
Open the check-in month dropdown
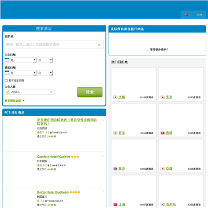tap(23, 60)
